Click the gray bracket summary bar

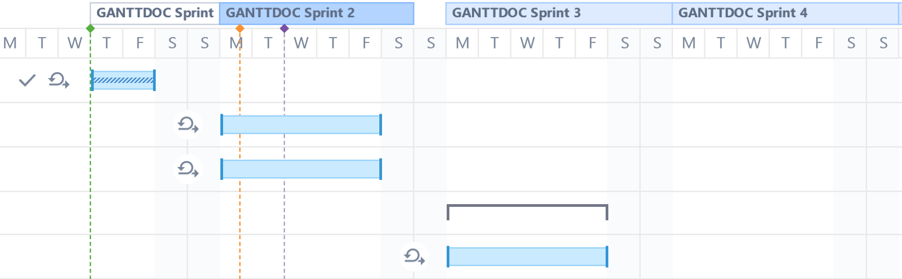coord(528,206)
